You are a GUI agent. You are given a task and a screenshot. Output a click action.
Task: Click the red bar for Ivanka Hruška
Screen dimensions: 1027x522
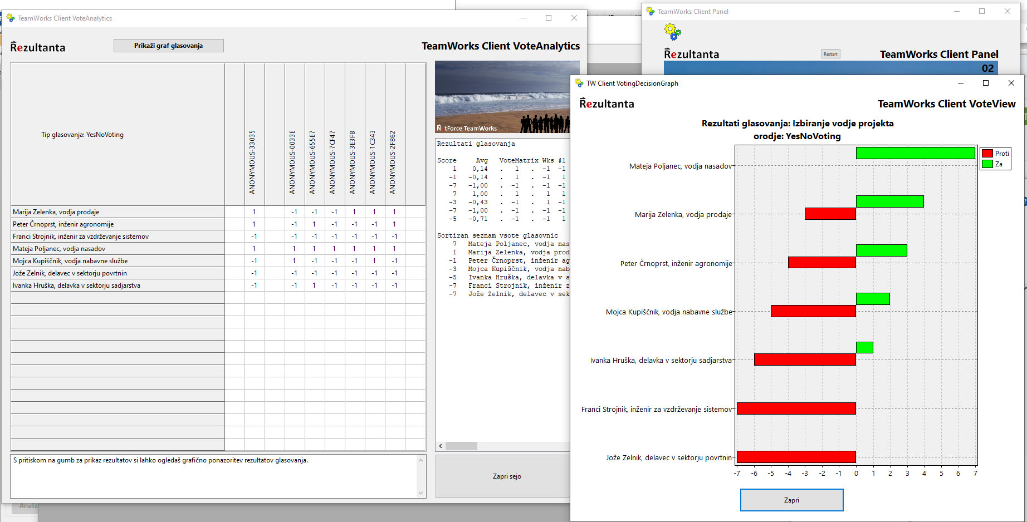pos(805,360)
